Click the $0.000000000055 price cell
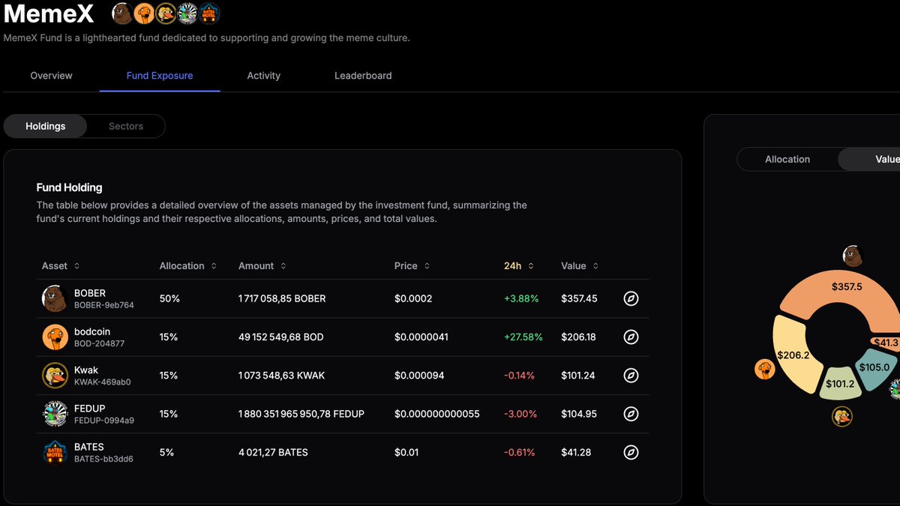This screenshot has width=900, height=506. click(x=437, y=414)
